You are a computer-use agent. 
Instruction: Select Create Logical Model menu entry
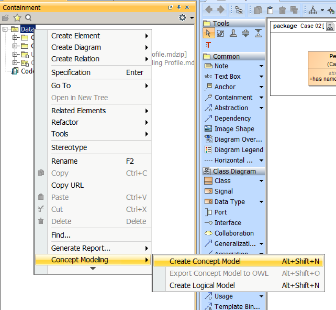202,286
